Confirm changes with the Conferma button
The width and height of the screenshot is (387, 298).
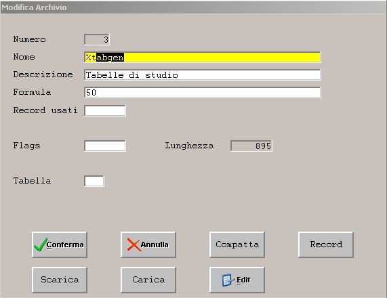click(x=60, y=244)
